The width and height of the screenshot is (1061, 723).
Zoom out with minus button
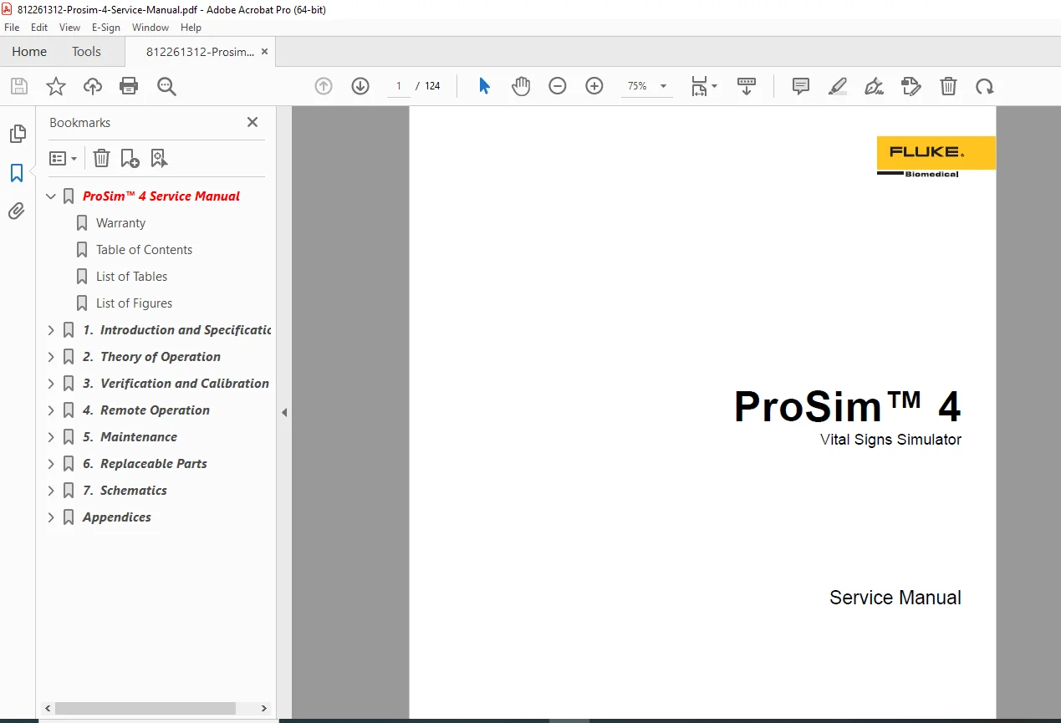[558, 86]
